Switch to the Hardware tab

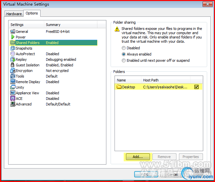click(14, 14)
